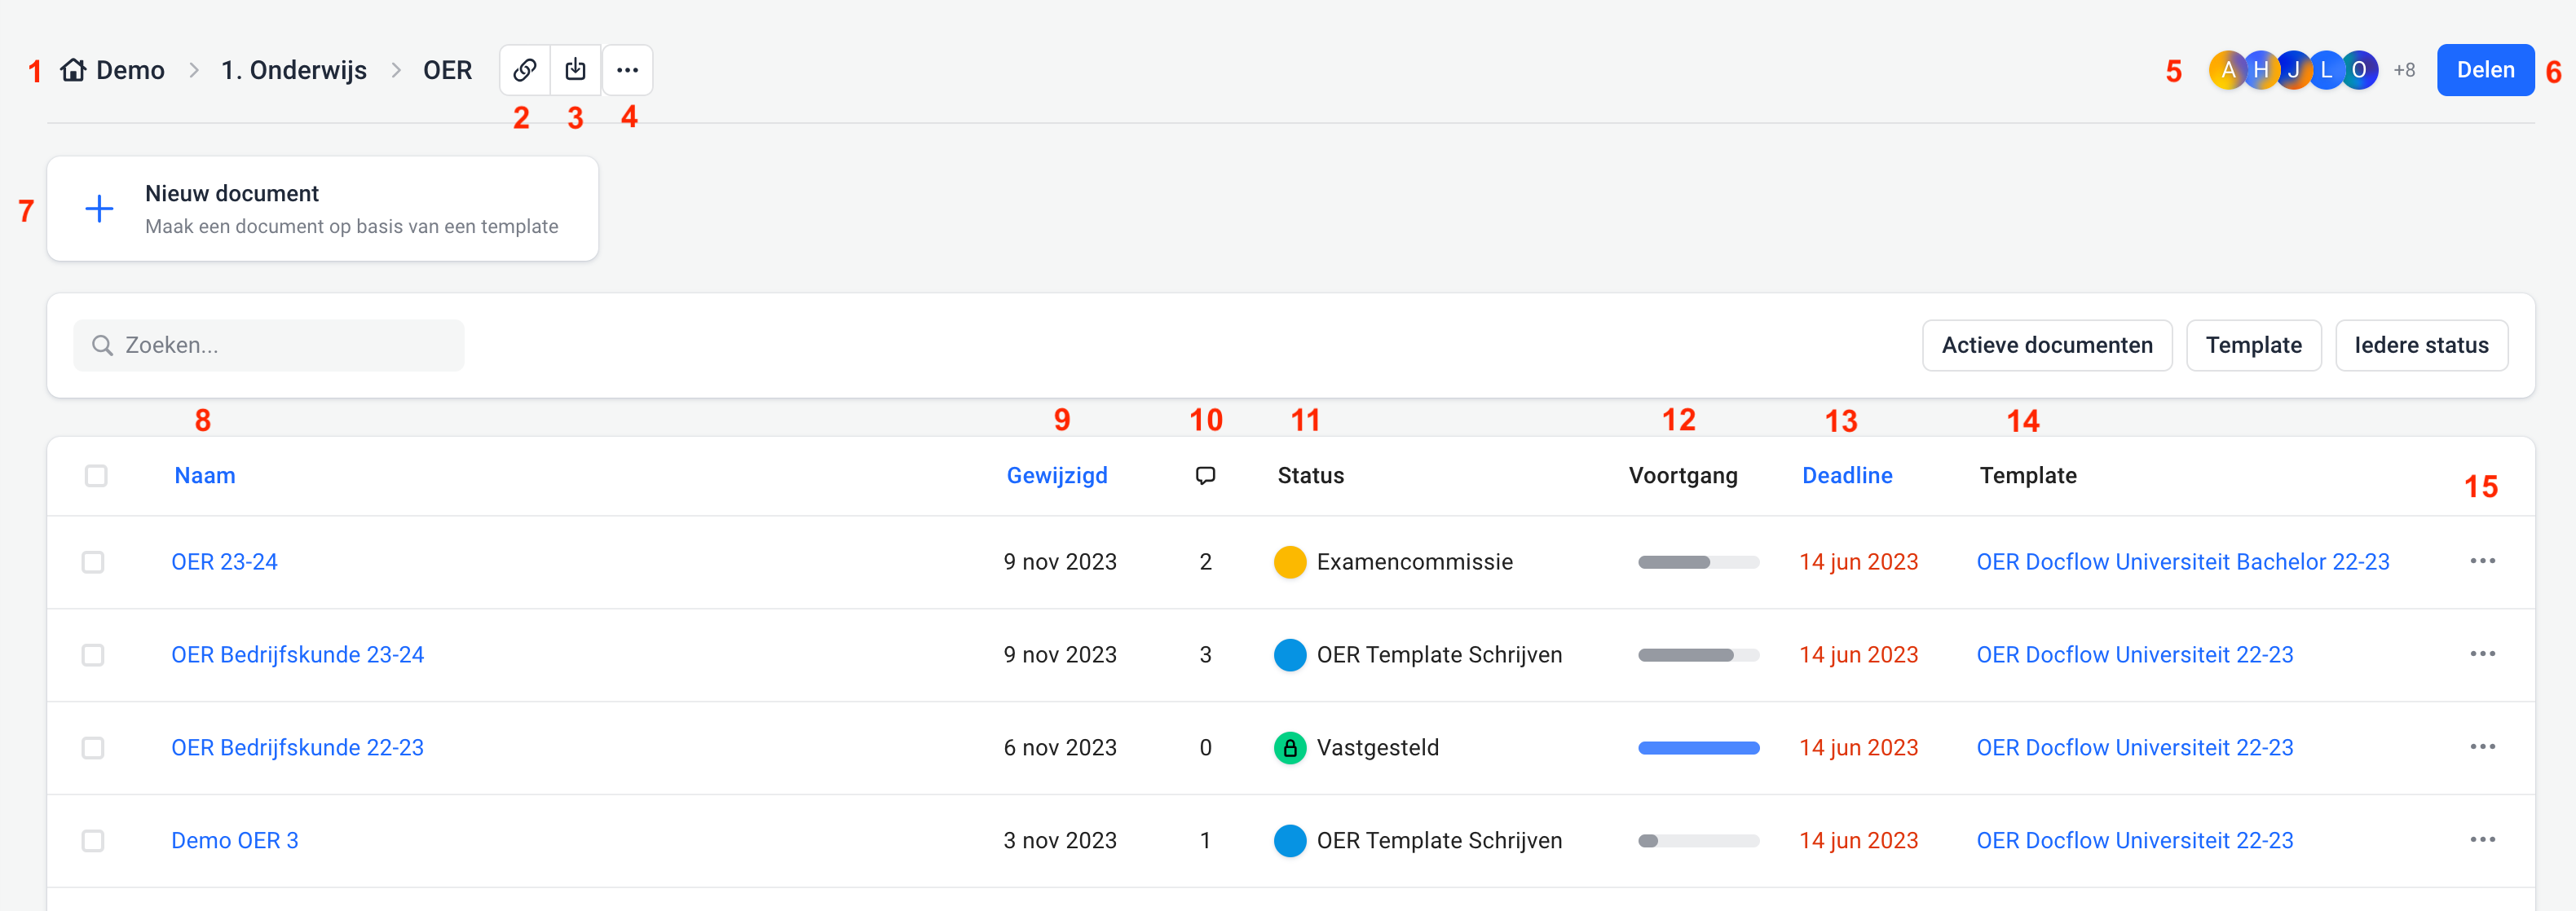Screen dimensions: 2576x911
Task: Sort table by Gewijzigd column
Action: (x=1056, y=476)
